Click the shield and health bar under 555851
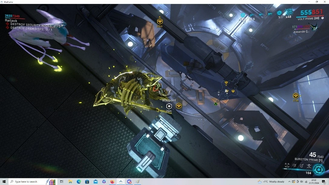Viewport: 329px width, 185px height. coord(310,16)
